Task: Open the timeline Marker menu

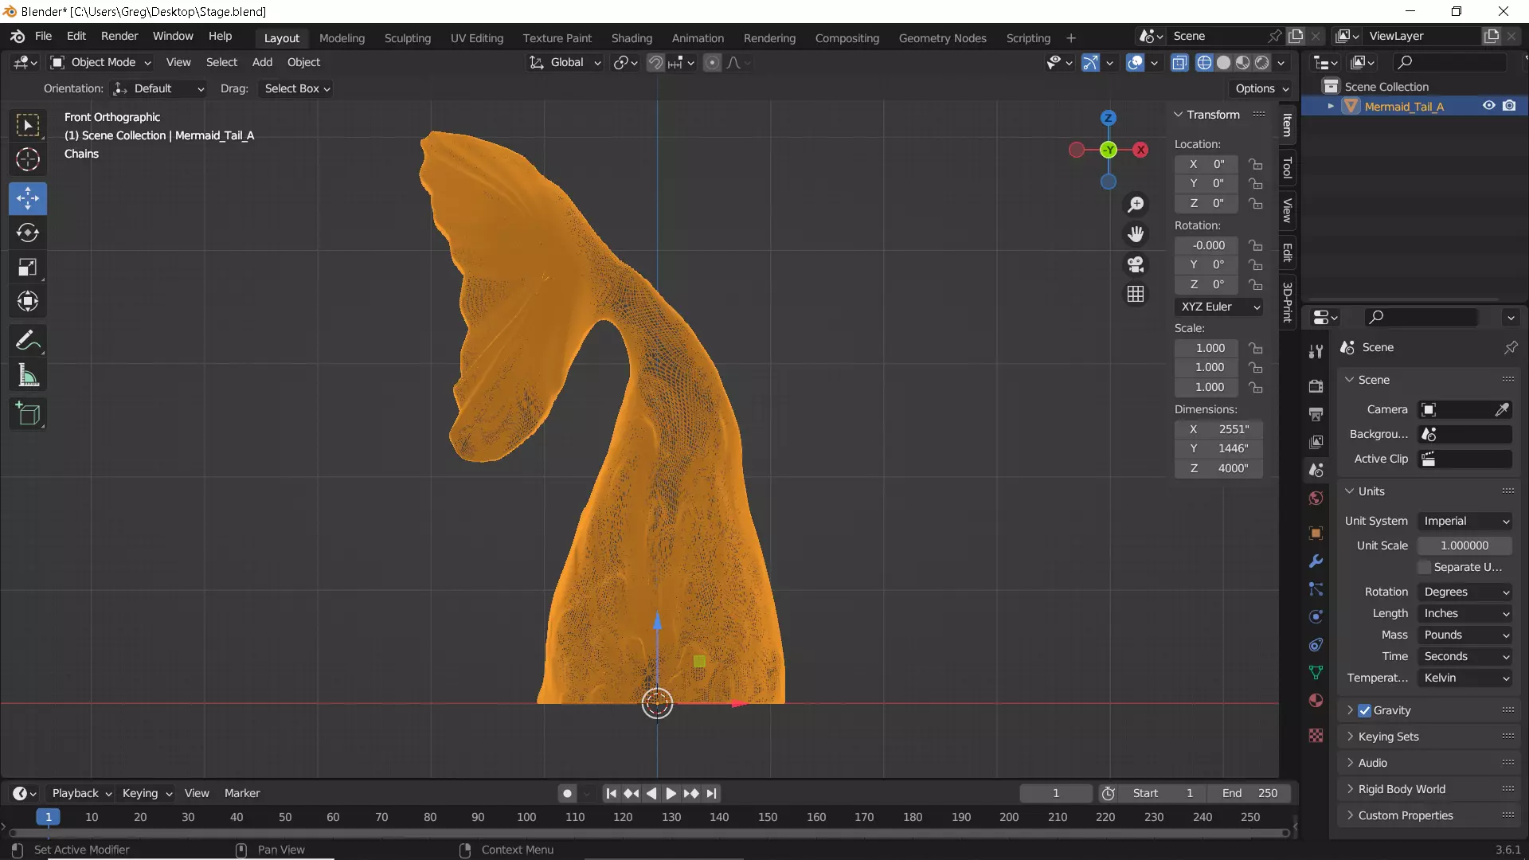Action: pos(242,793)
